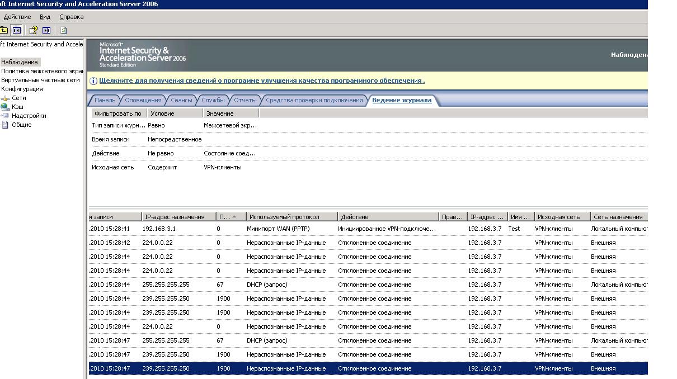677x379 pixels.
Task: Click the Надстройки icon in tree
Action: (5, 116)
